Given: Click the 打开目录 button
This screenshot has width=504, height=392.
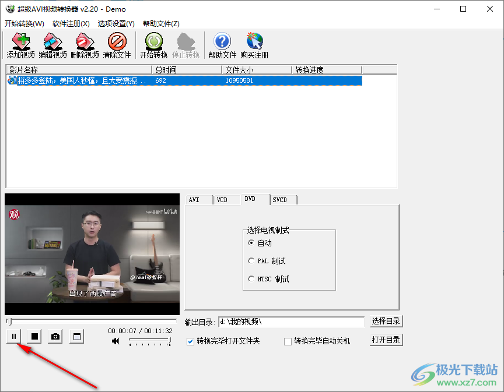Looking at the screenshot, I should (x=386, y=340).
